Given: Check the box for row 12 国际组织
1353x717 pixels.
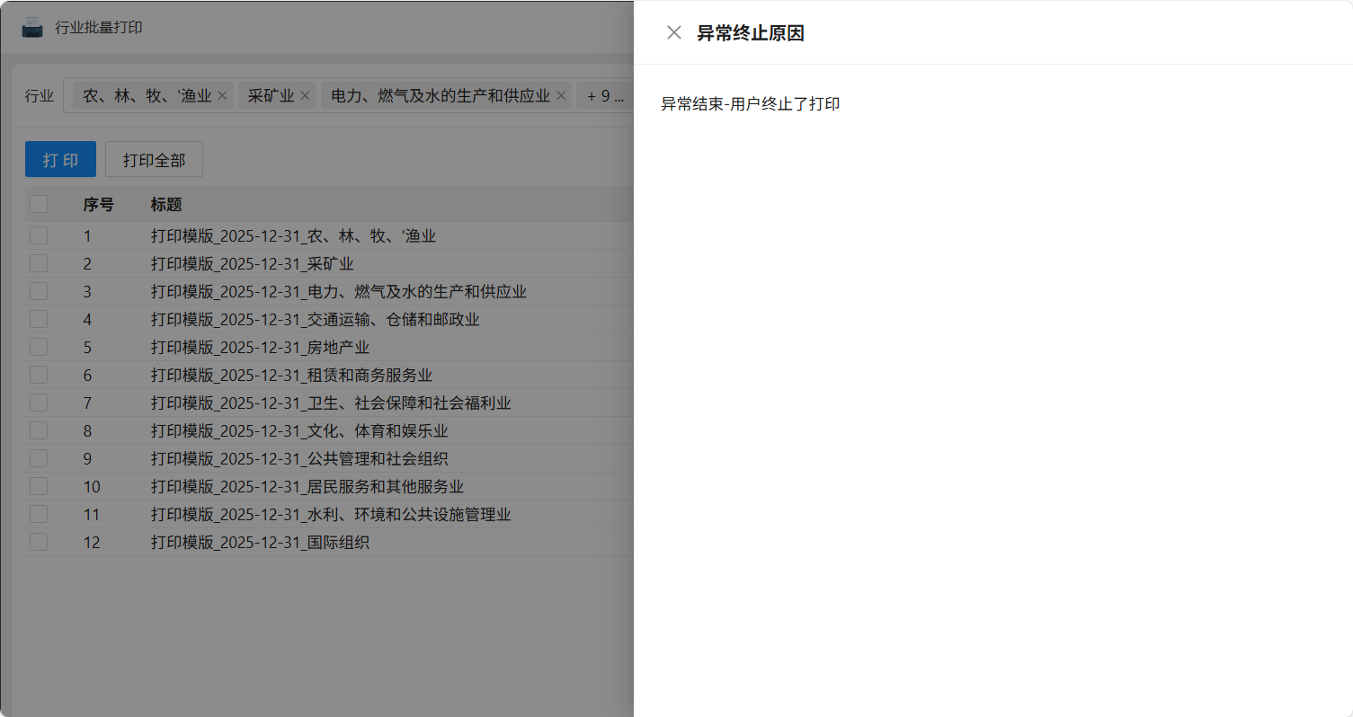Looking at the screenshot, I should pos(39,542).
